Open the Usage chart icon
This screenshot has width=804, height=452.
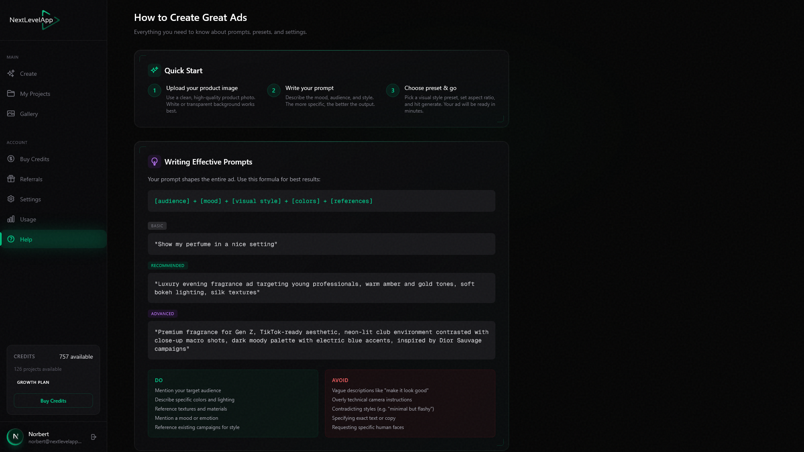(x=11, y=219)
